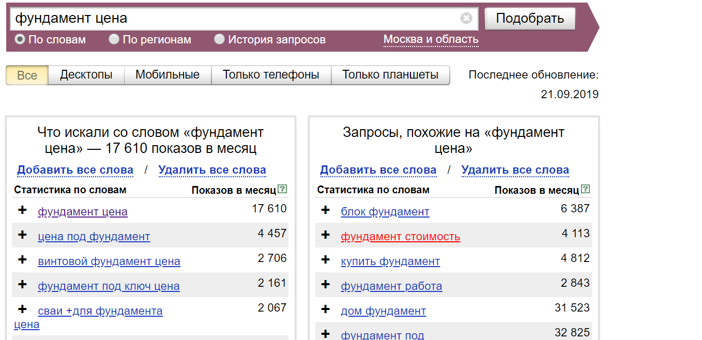Switch to the 'Все' devices tab
The image size is (702, 340).
click(x=27, y=75)
